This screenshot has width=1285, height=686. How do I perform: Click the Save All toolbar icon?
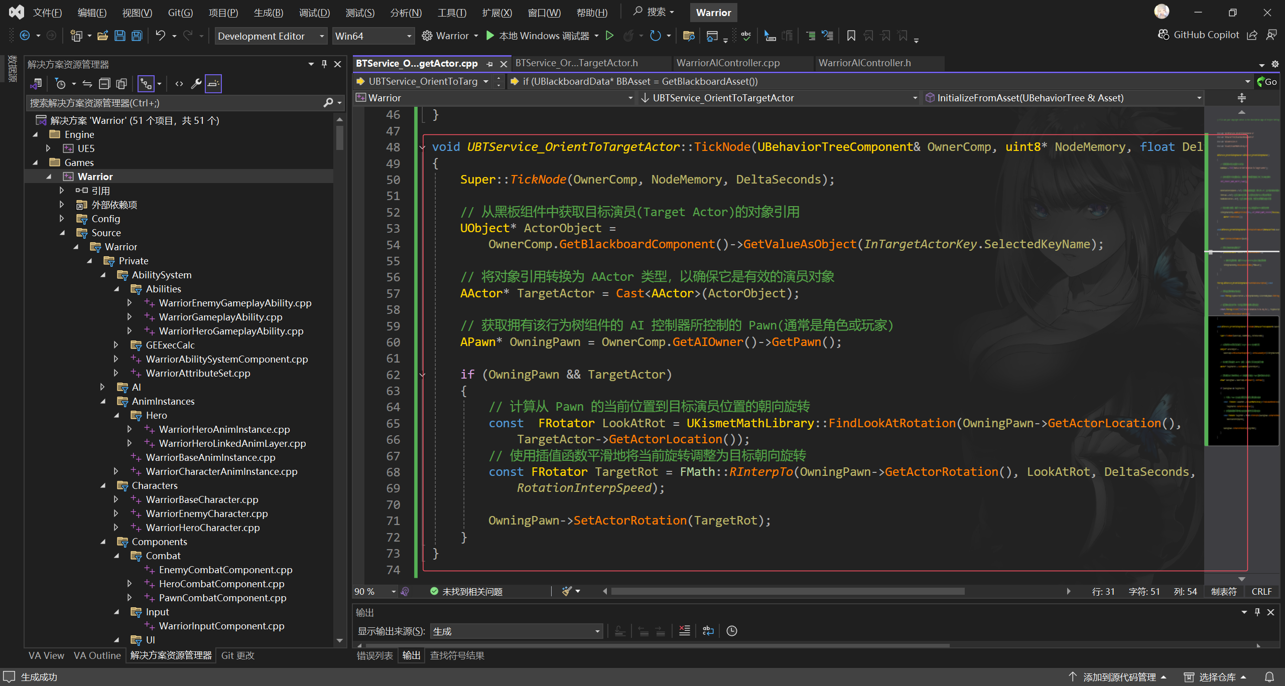(137, 36)
